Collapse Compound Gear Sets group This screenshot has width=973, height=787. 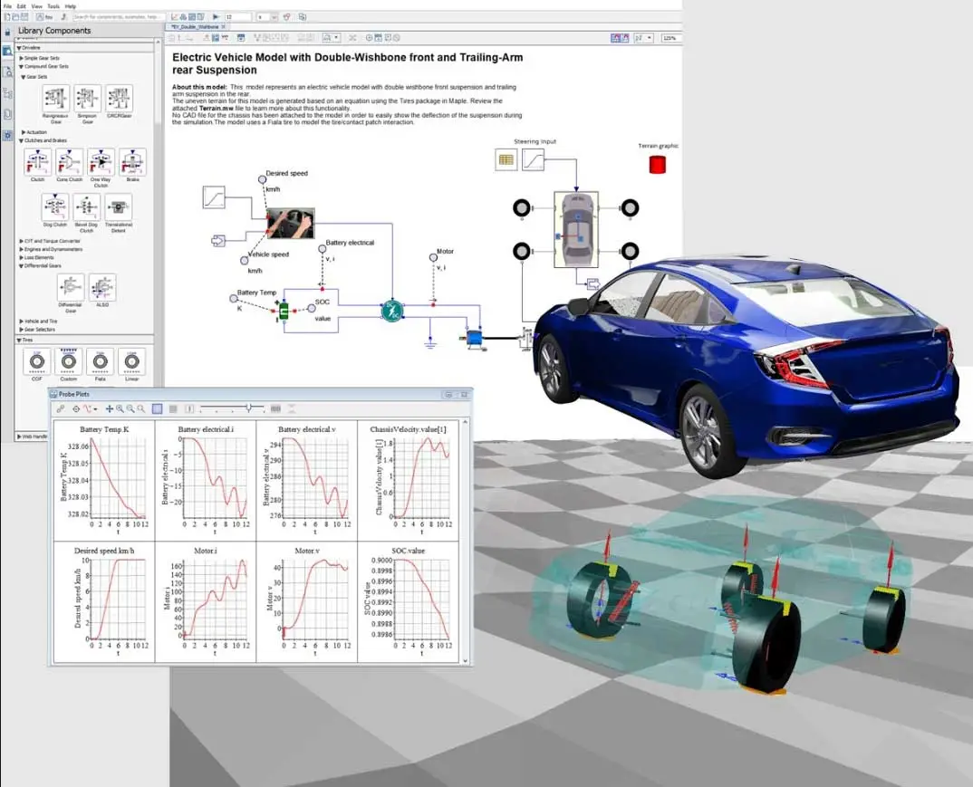[x=21, y=66]
